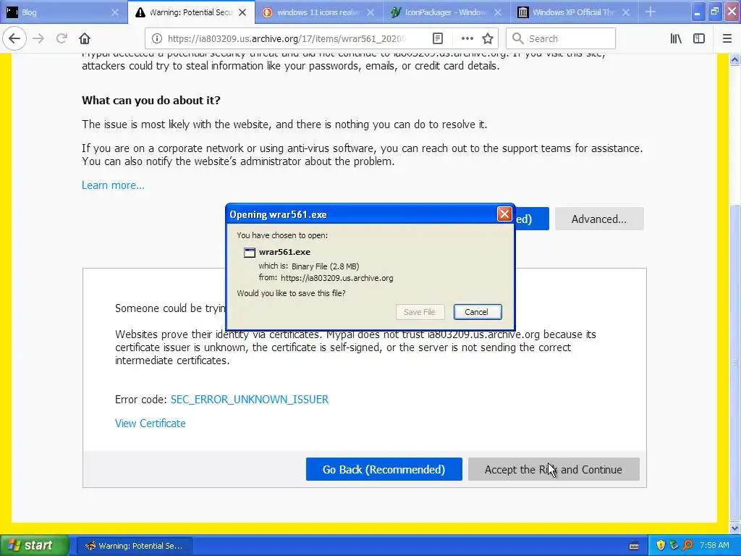Screen dimensions: 741x556
Task: Open the SEC_ERROR_UNKNOWN_ISSUER error code link
Action: coord(250,400)
